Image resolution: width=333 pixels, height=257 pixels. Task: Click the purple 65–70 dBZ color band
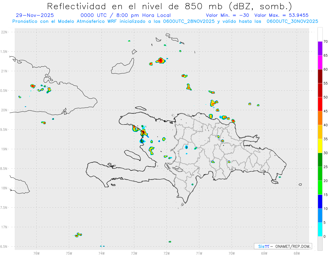coord(320,49)
